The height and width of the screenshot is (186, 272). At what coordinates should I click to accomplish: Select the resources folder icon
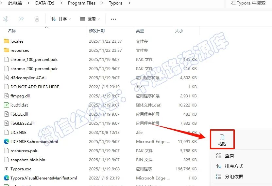point(7,50)
